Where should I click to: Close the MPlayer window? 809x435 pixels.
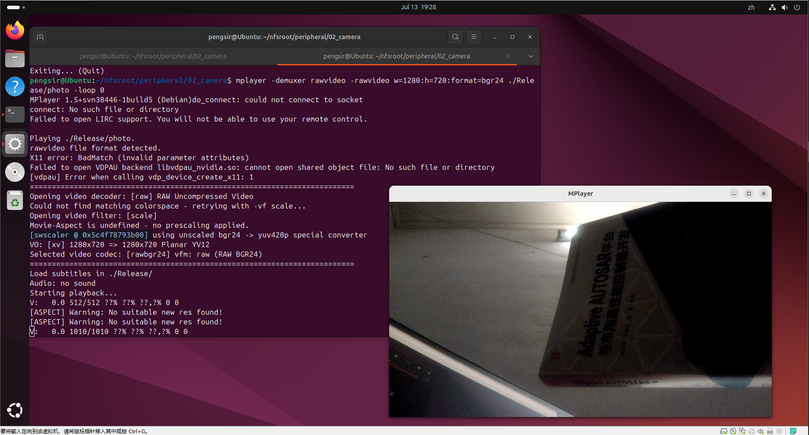coord(764,194)
